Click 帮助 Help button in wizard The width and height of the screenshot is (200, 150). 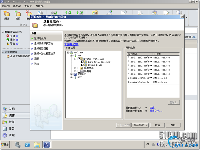pos(173,125)
